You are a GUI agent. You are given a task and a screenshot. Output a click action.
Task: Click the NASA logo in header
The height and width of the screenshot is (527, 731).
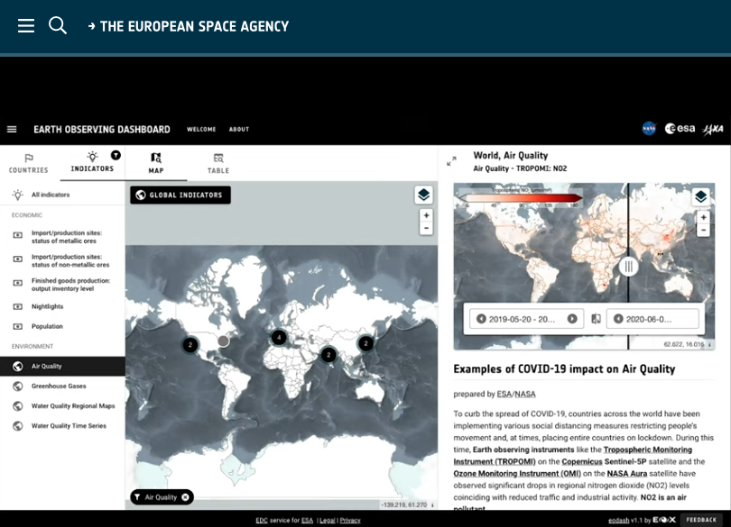point(650,129)
